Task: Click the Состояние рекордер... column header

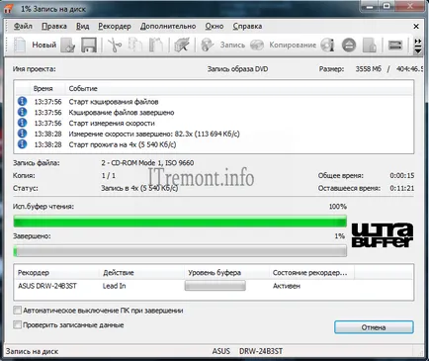Action: click(x=309, y=273)
